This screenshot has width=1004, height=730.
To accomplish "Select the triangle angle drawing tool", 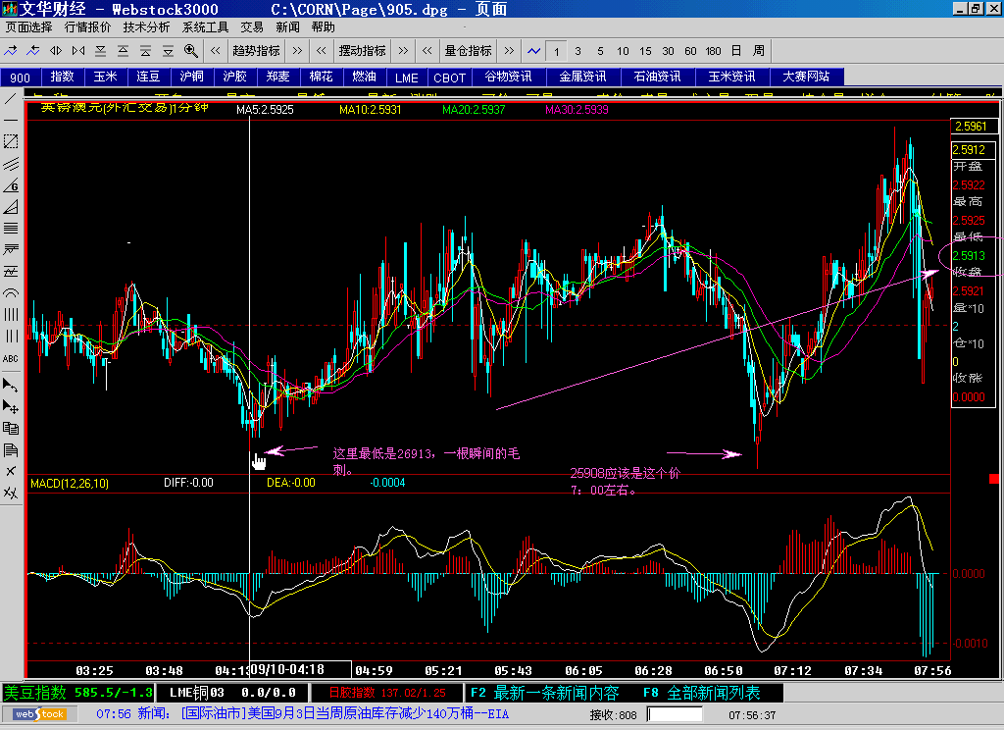I will tap(10, 207).
